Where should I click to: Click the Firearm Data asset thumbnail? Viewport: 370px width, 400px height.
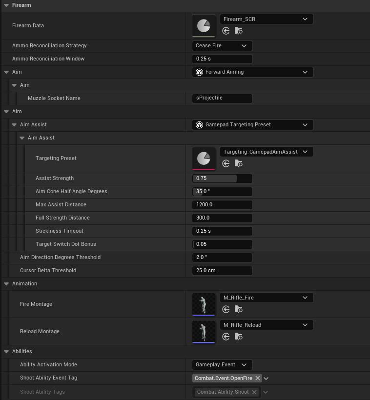[204, 26]
